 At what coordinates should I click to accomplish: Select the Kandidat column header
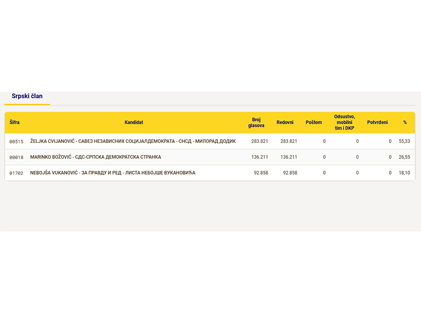pyautogui.click(x=134, y=123)
